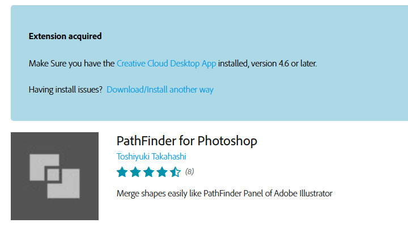Screen dimensions: 408x227
Task: Open the (8) reviews count
Action: [x=190, y=171]
